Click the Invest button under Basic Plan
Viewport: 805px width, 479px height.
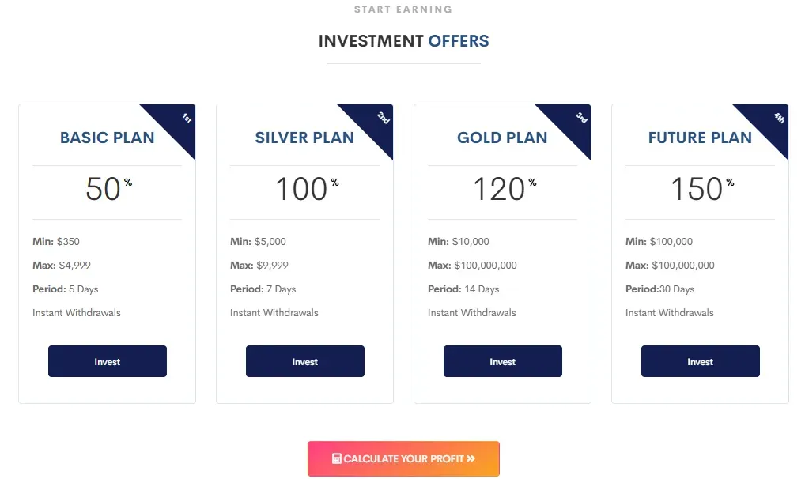[107, 361]
